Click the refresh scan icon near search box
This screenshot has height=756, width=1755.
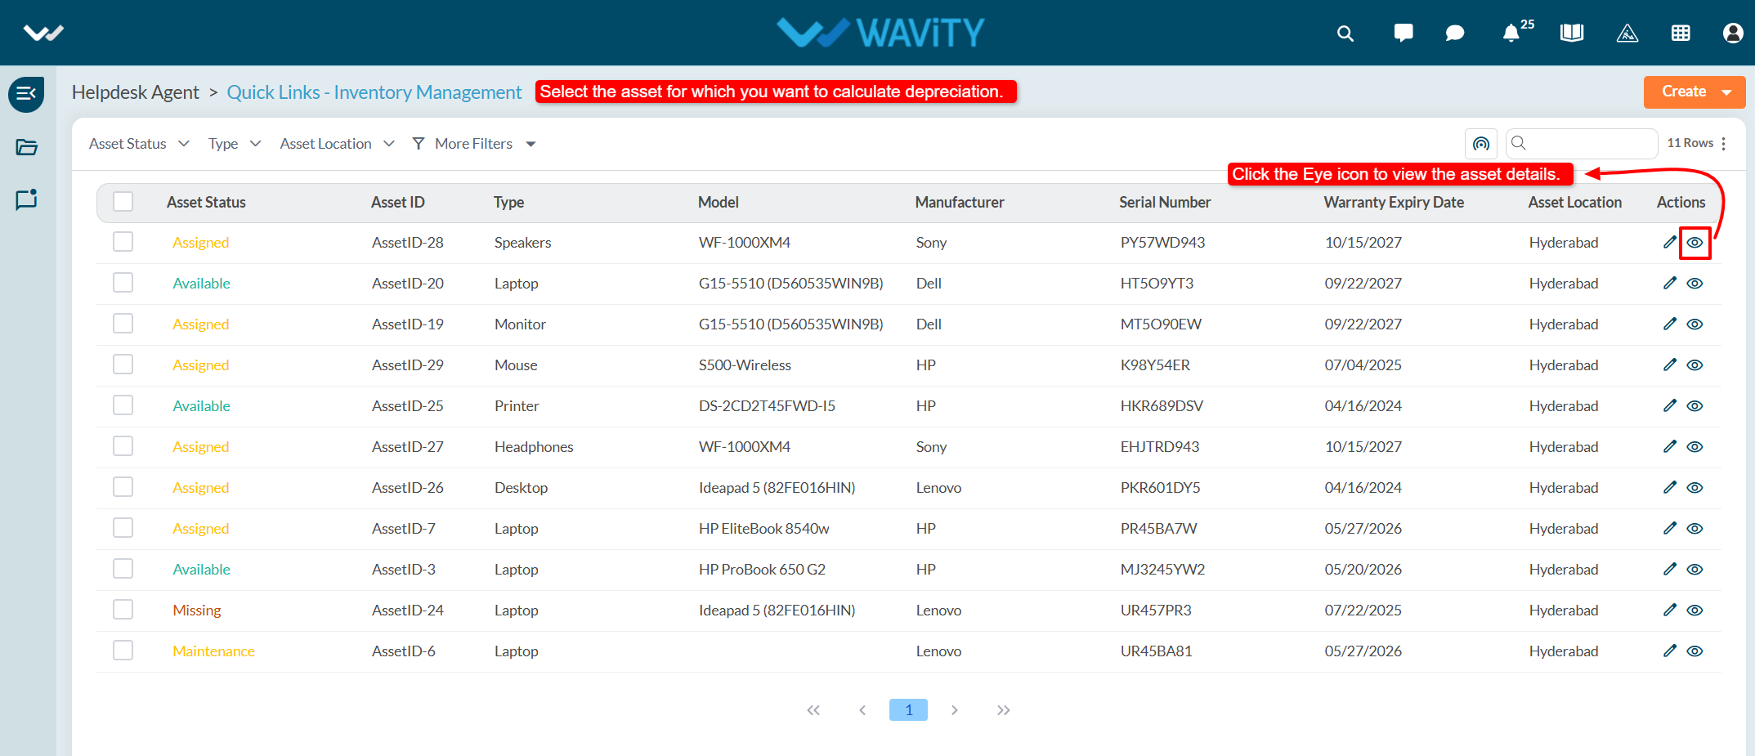click(1480, 144)
